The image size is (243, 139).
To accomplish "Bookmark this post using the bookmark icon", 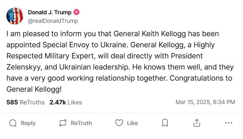I will [165, 123].
